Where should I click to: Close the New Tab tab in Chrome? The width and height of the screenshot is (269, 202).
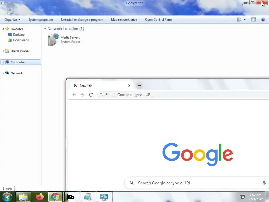tap(129, 85)
